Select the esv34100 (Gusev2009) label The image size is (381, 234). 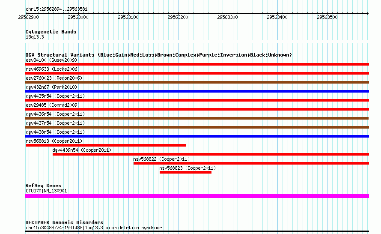tap(51, 60)
